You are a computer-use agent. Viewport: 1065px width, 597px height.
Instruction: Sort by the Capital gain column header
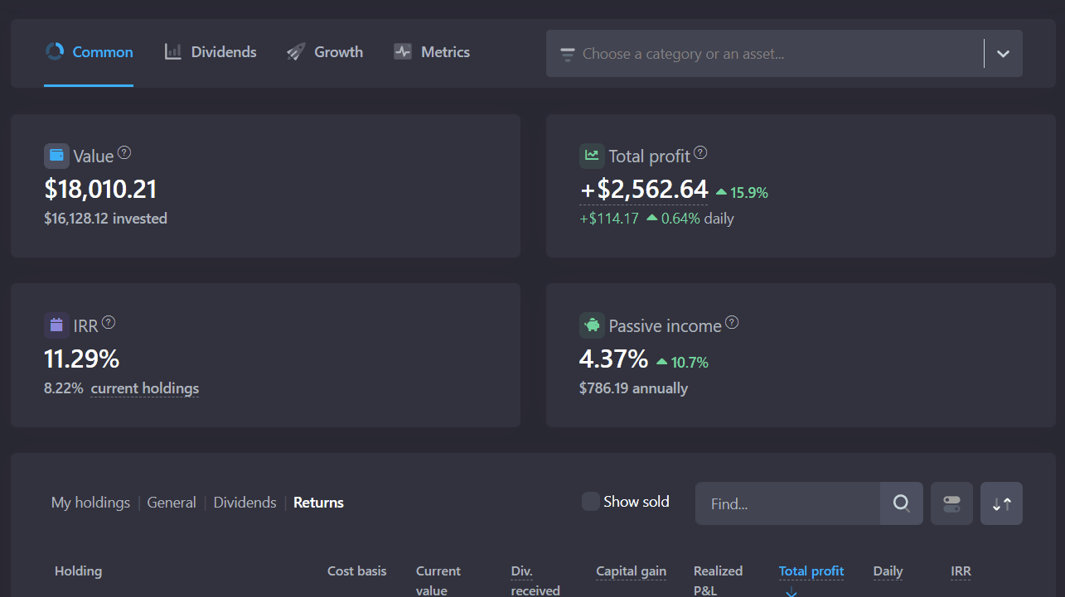[631, 571]
